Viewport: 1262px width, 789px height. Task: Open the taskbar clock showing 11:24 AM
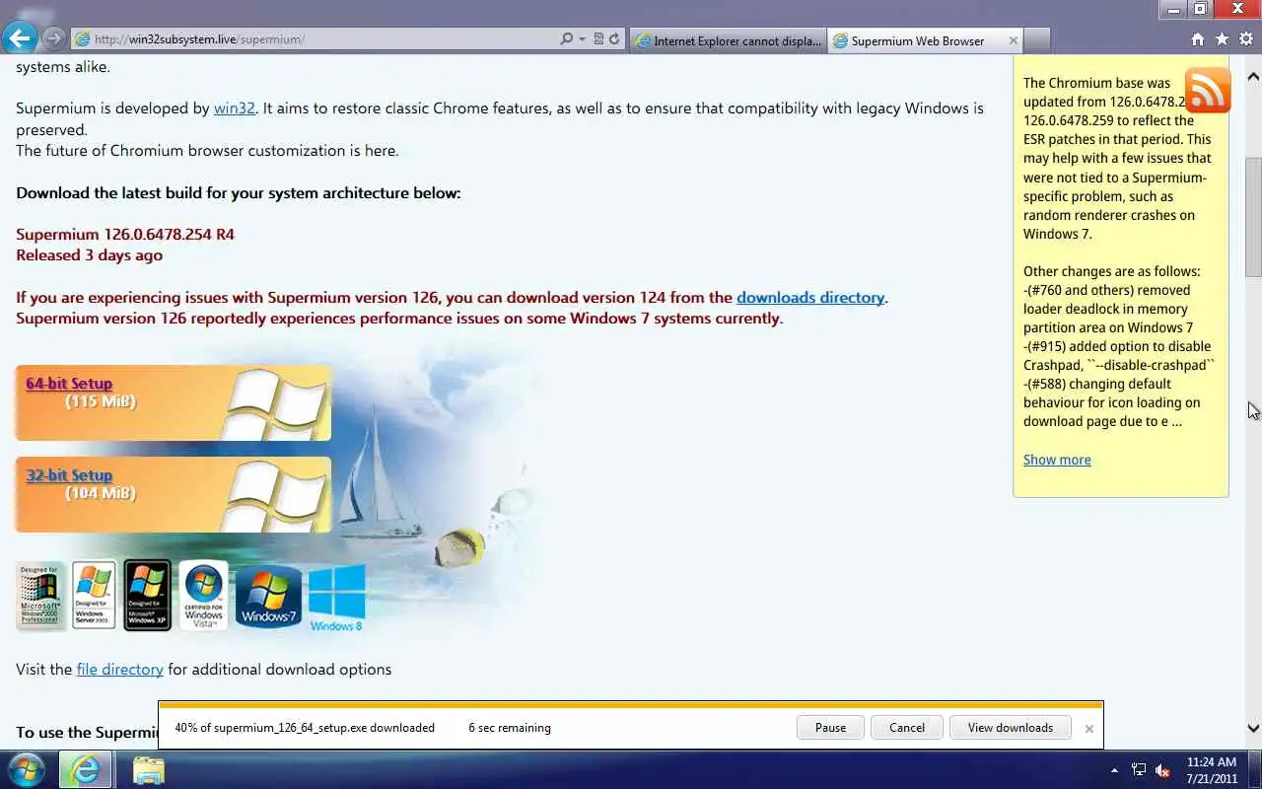coord(1211,770)
